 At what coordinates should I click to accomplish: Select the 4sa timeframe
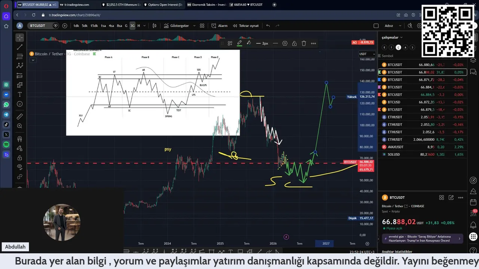pos(111,26)
